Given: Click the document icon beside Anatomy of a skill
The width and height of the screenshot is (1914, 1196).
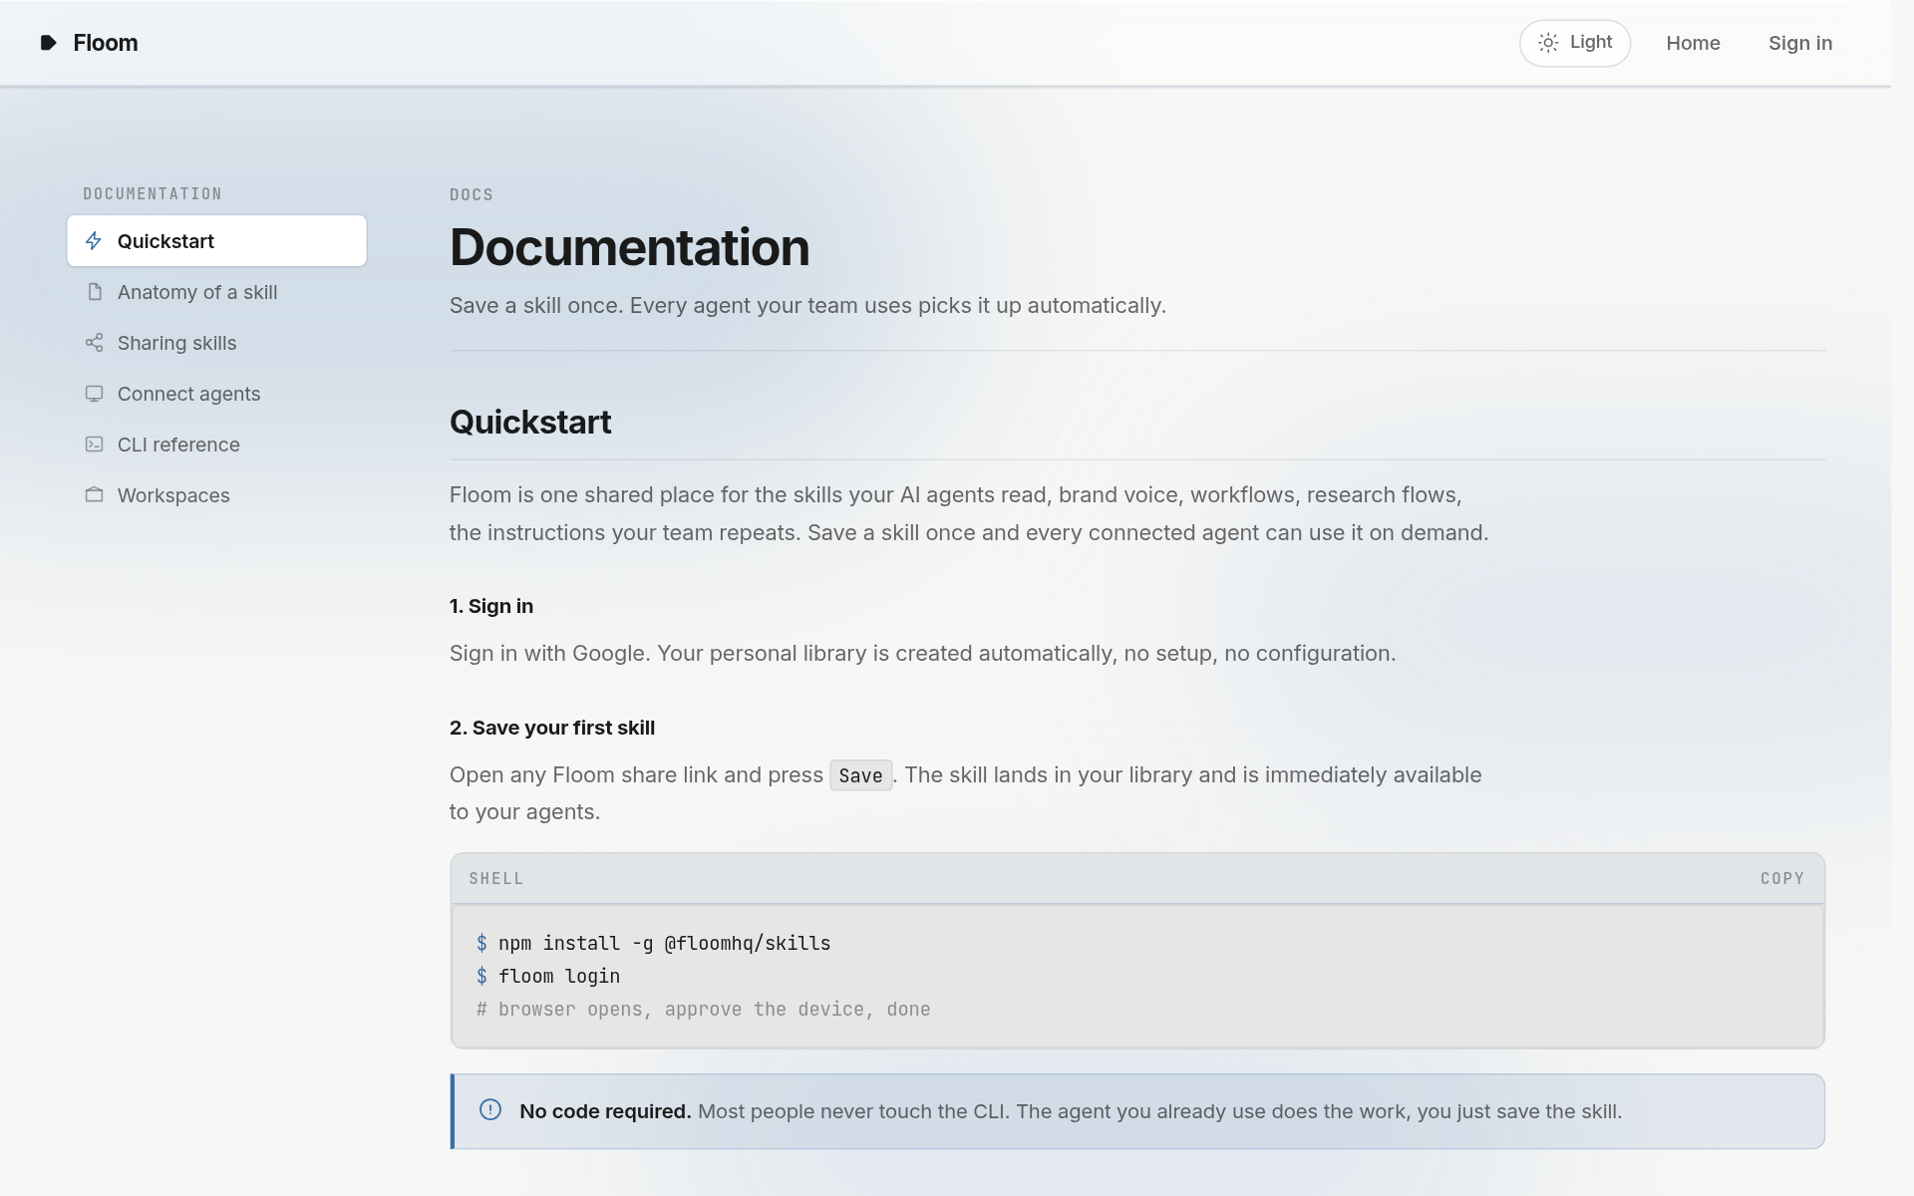Looking at the screenshot, I should tap(95, 292).
